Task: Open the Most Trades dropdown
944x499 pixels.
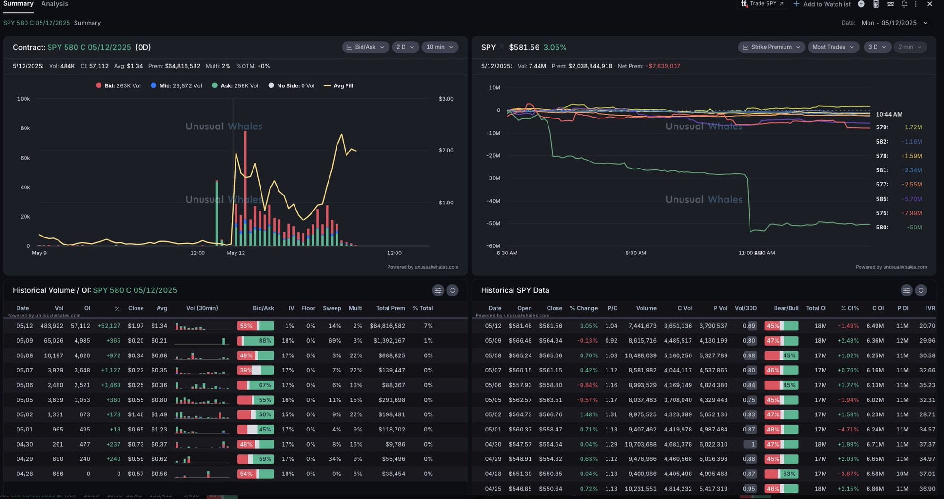Action: [833, 47]
